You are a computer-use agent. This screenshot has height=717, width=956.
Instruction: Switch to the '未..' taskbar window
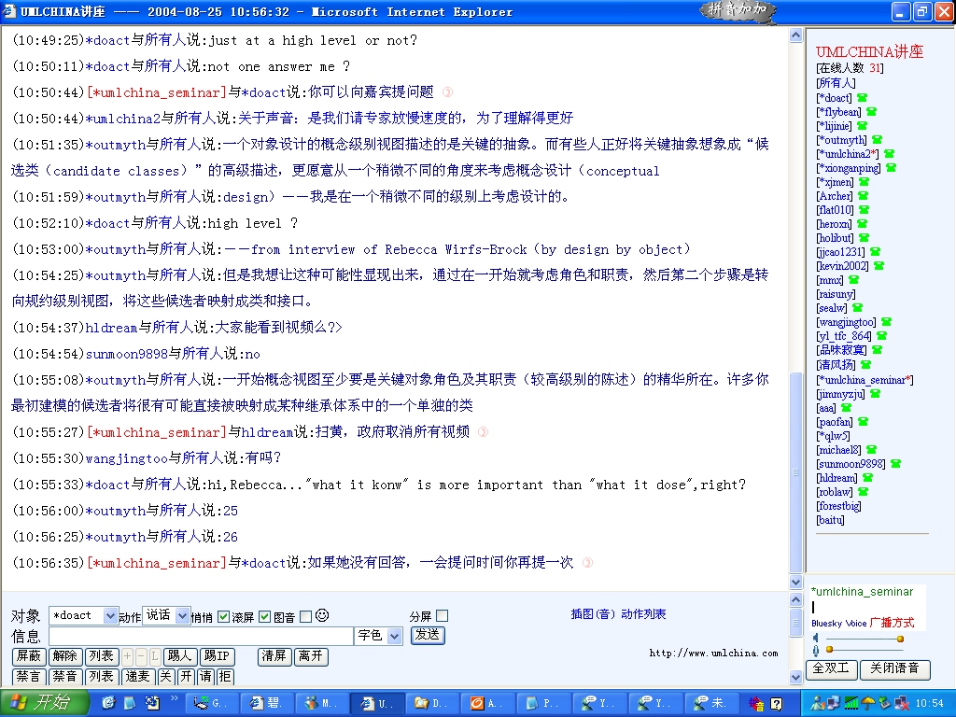click(x=711, y=704)
